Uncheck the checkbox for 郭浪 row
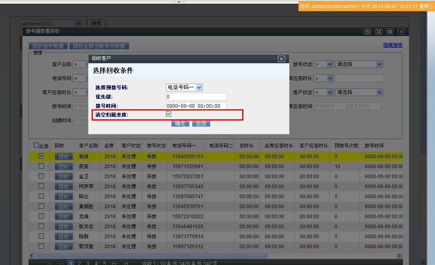This screenshot has height=265, width=435. [41, 156]
